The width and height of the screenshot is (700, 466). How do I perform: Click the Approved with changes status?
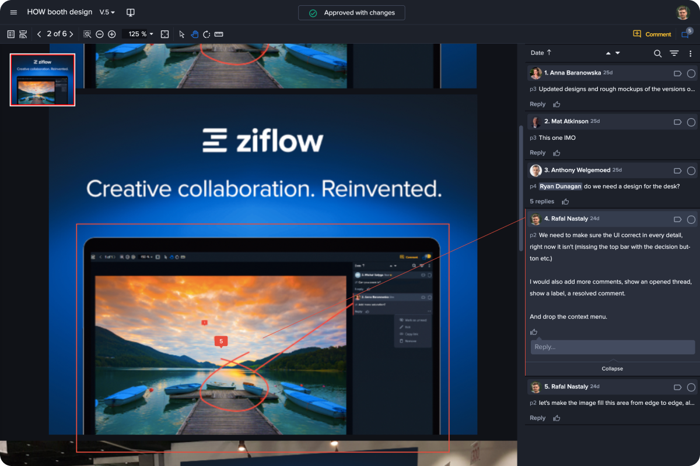(351, 12)
